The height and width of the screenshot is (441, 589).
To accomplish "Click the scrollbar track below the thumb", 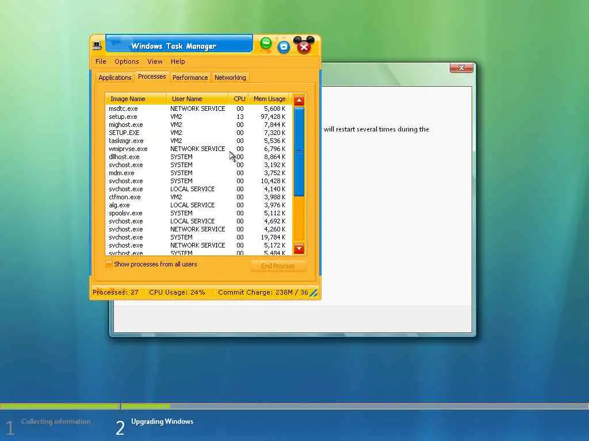I will pos(299,219).
